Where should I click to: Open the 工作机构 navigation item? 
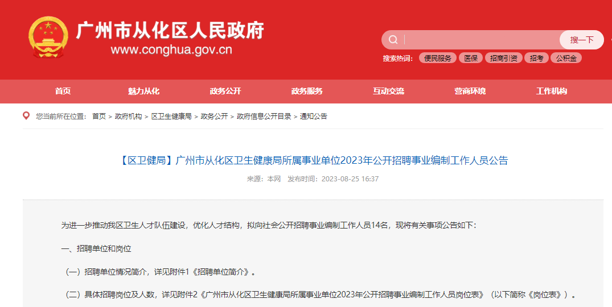point(552,91)
